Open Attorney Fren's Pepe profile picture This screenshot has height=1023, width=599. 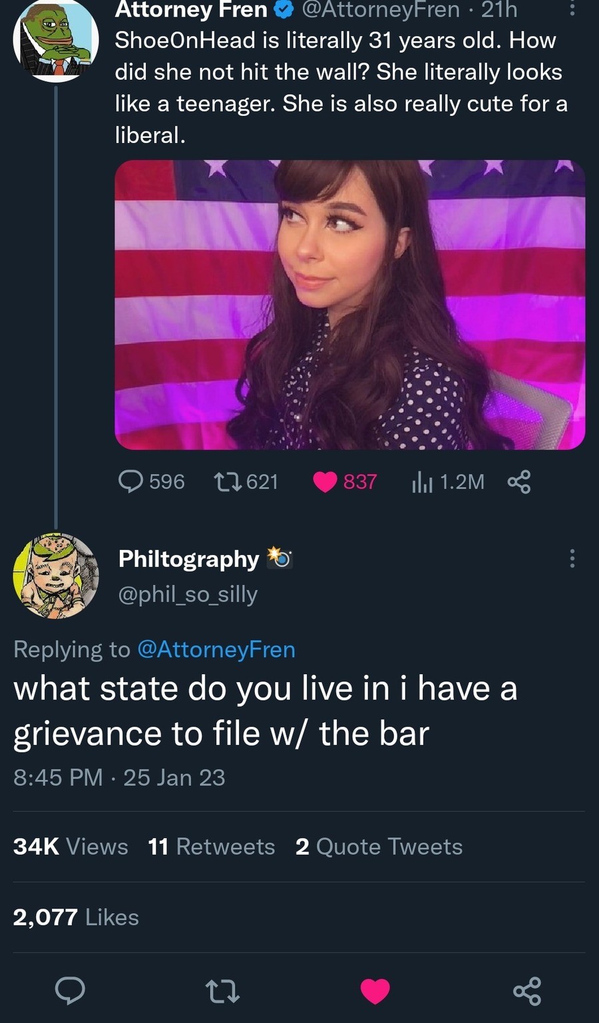coord(56,40)
